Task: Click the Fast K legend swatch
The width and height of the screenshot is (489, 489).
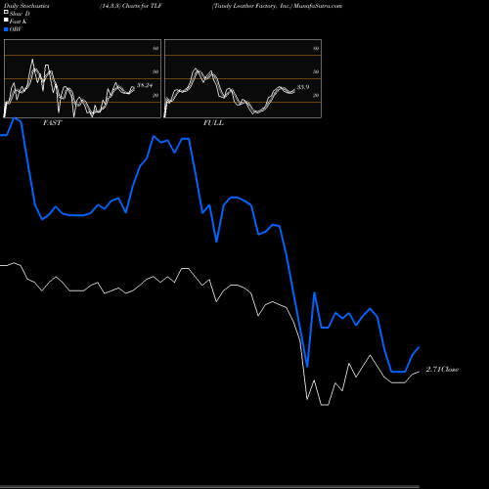Action: point(6,21)
